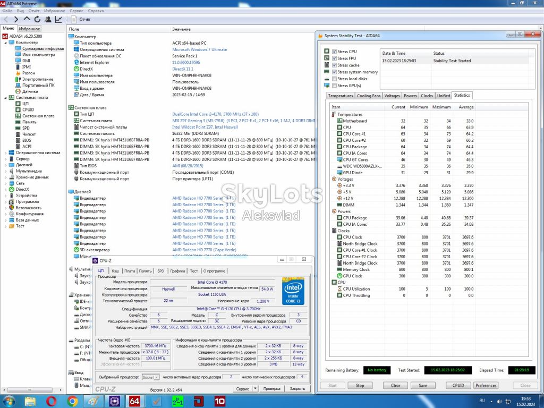Click Clear button in stability test
This screenshot has width=544, height=408.
point(395,386)
